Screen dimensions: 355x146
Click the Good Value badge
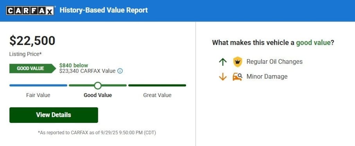32,68
